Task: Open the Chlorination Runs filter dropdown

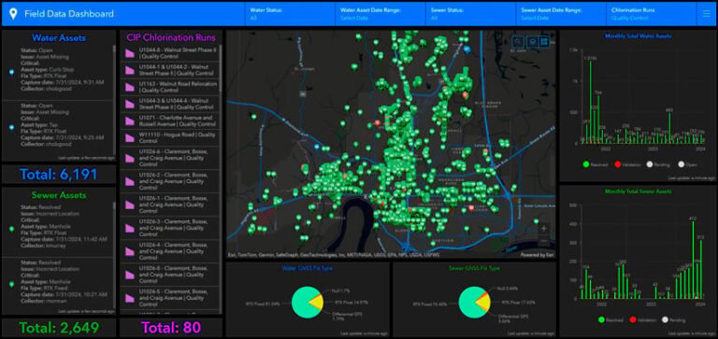Action: [651, 14]
